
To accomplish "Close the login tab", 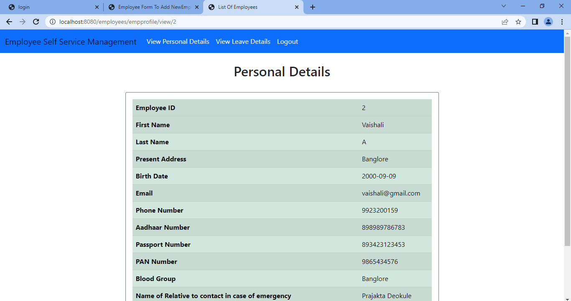I will [97, 7].
